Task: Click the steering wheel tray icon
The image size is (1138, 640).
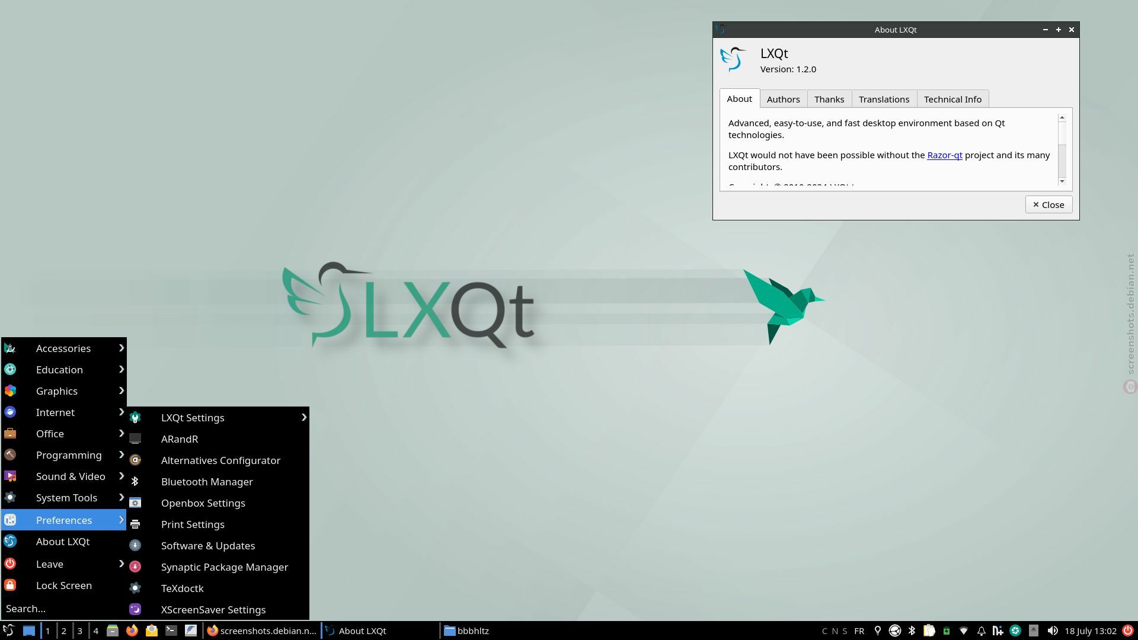Action: click(x=895, y=631)
